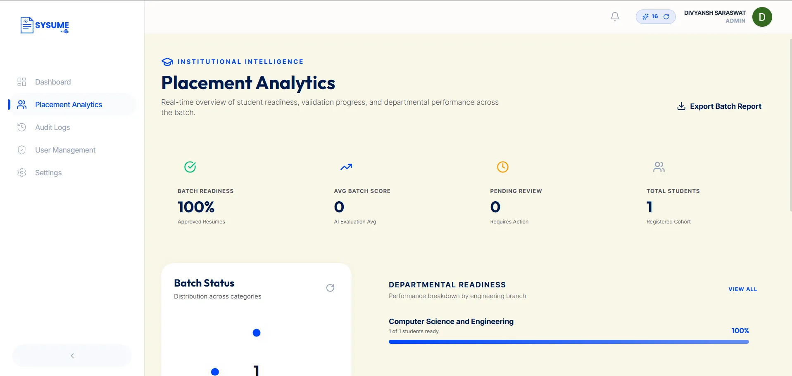Click the Avg Batch Score trend icon
792x376 pixels.
[346, 167]
